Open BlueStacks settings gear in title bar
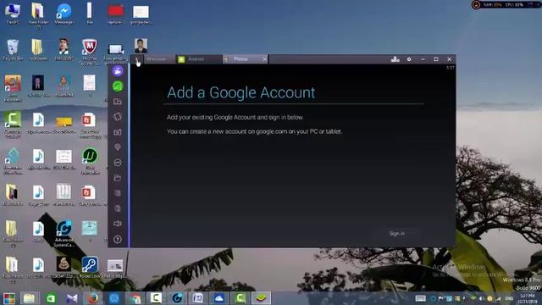 coord(409,59)
